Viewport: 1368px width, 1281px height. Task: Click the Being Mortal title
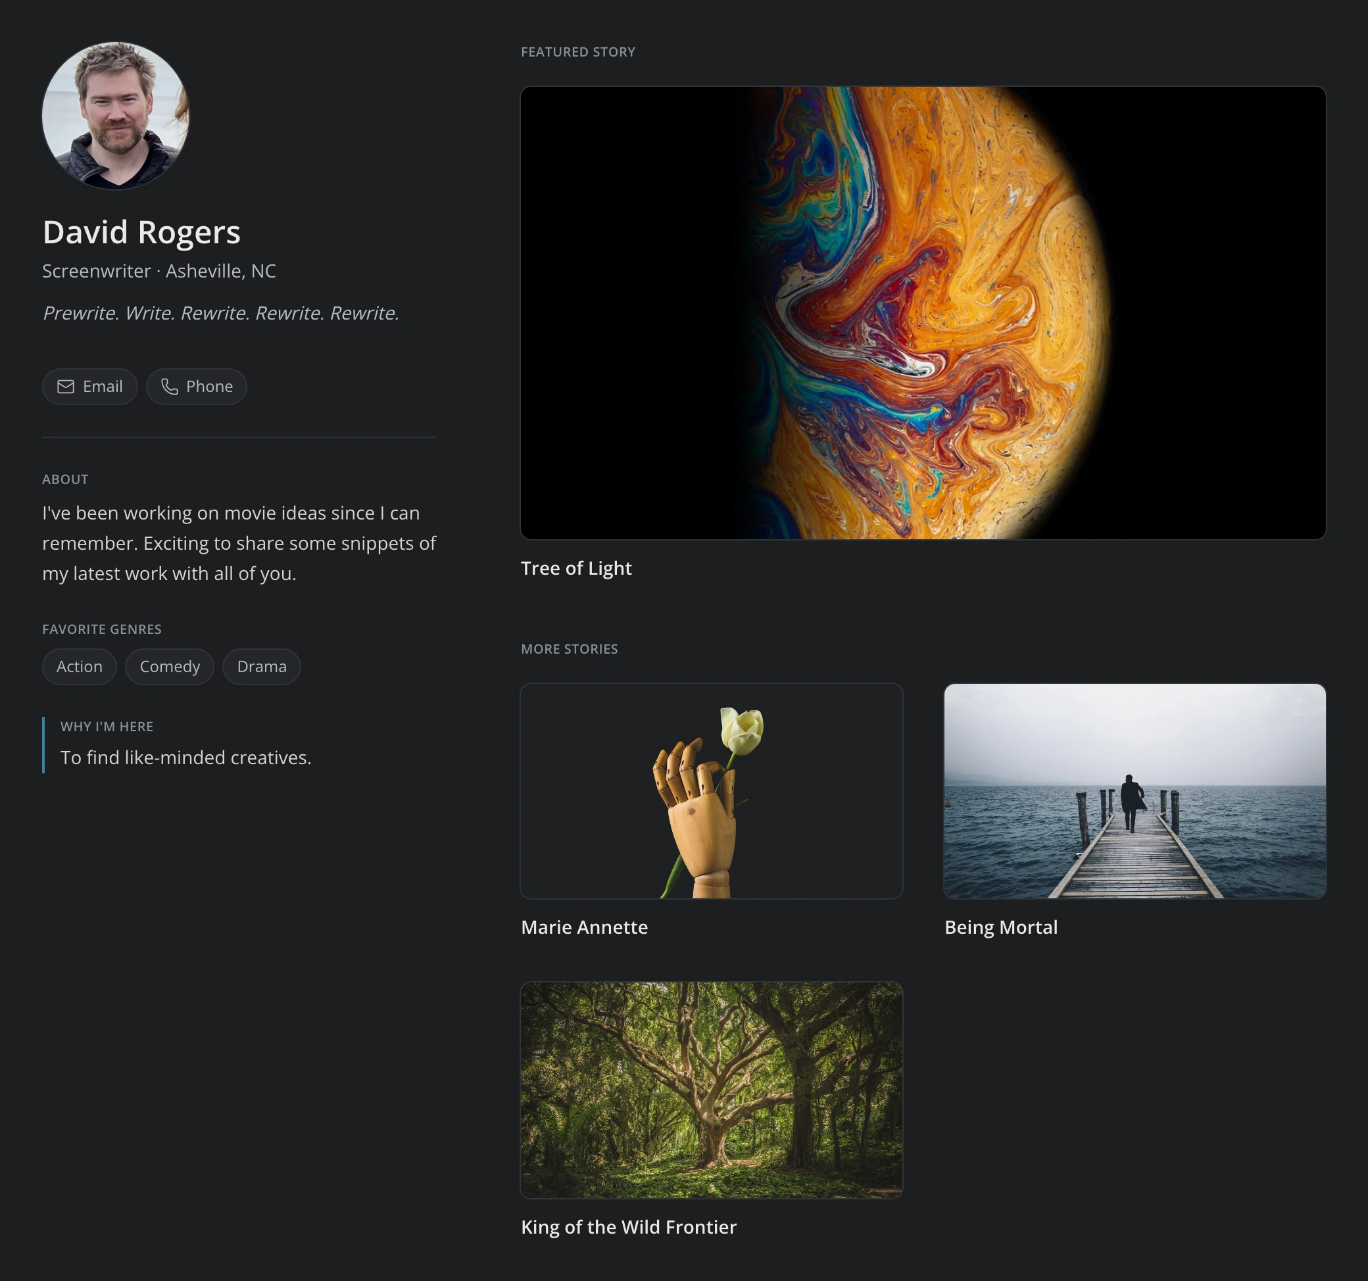(x=1000, y=927)
